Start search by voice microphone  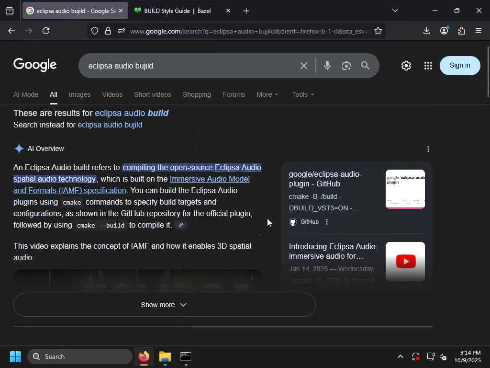(x=327, y=65)
